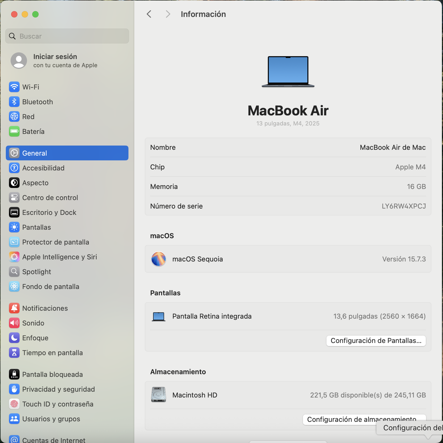Open Sonido sound settings
The width and height of the screenshot is (443, 443).
pyautogui.click(x=33, y=323)
